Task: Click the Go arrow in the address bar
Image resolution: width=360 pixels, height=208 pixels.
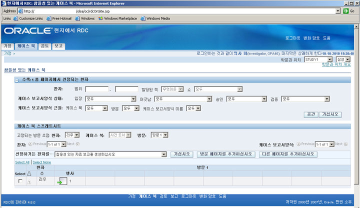Action: [x=348, y=10]
